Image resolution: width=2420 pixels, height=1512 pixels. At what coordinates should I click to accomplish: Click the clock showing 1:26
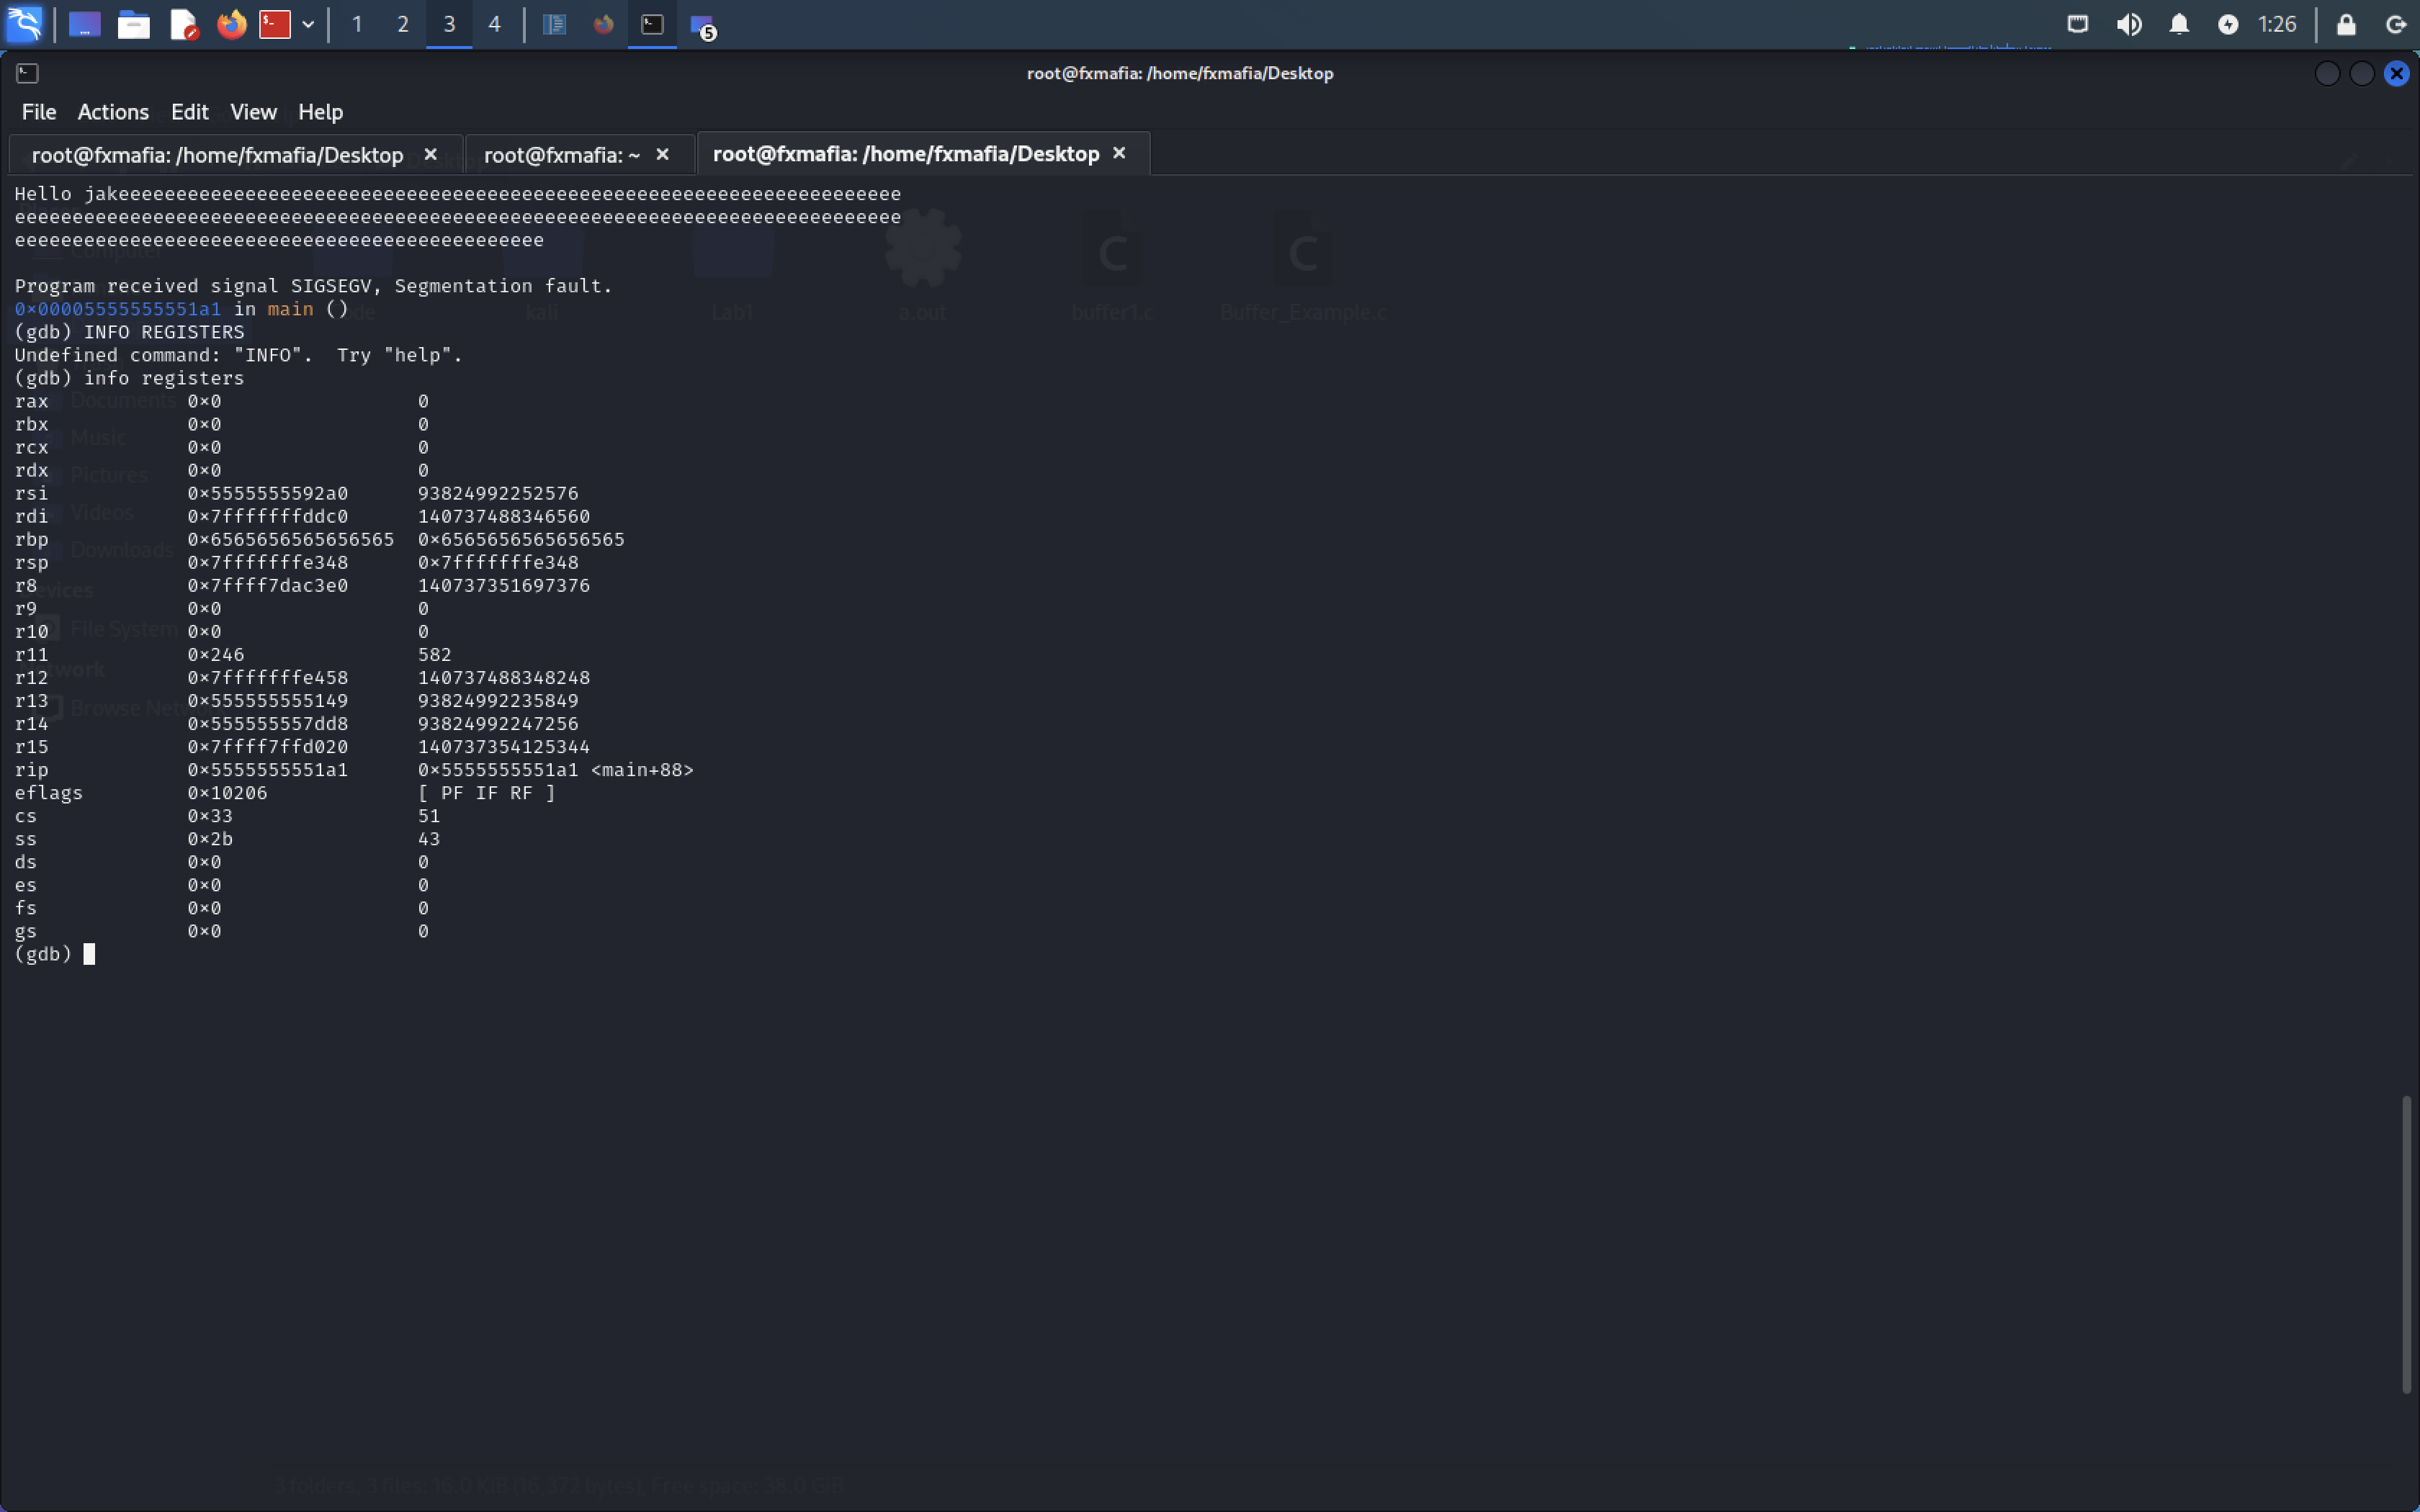point(2277,24)
